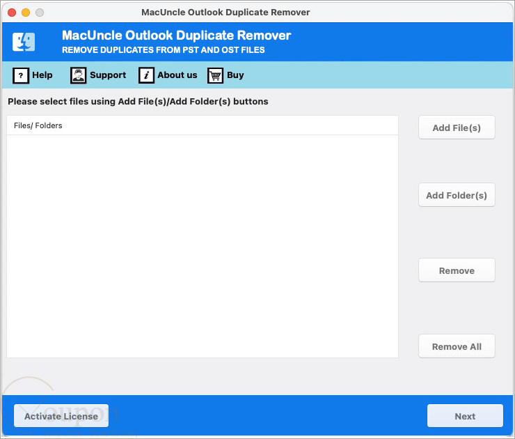Click the Add Folder(s) button

[x=457, y=195]
